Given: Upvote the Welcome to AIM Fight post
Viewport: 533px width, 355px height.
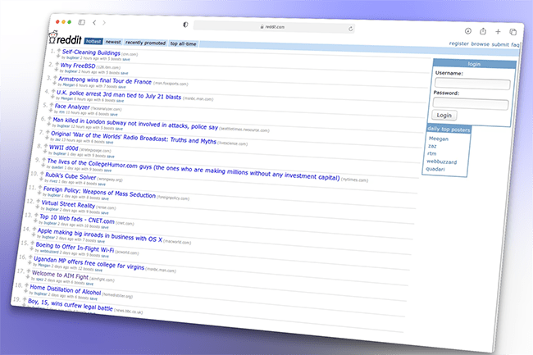Looking at the screenshot, I should (x=29, y=271).
